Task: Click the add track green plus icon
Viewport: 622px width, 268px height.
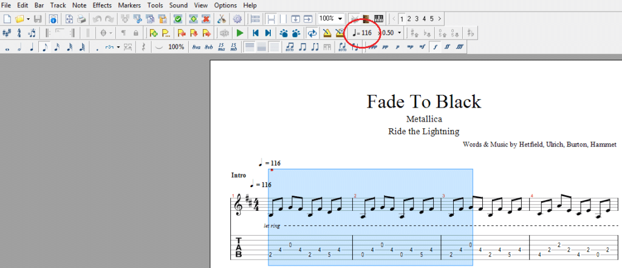Action: (193, 19)
